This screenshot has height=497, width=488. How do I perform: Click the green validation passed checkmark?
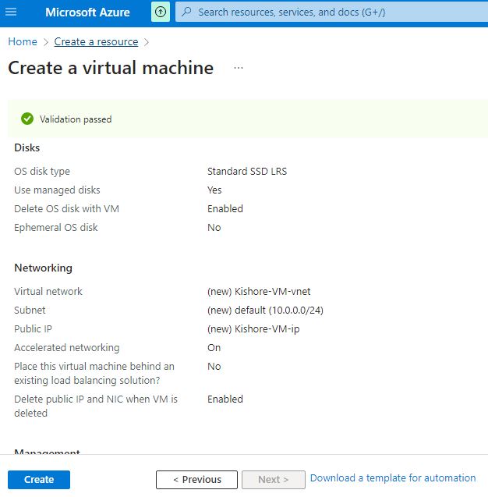point(27,119)
